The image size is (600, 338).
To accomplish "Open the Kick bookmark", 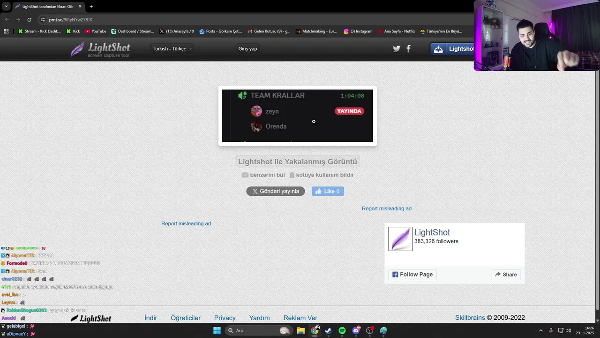I will (73, 31).
